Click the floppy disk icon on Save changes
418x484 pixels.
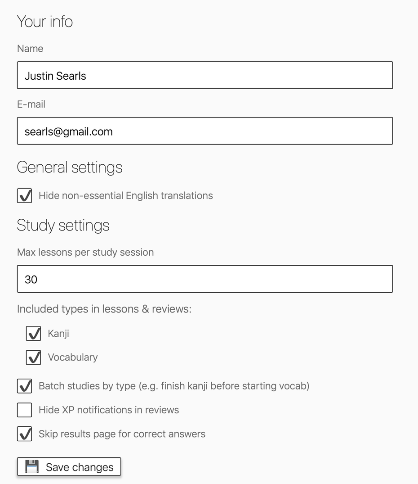[x=32, y=467]
